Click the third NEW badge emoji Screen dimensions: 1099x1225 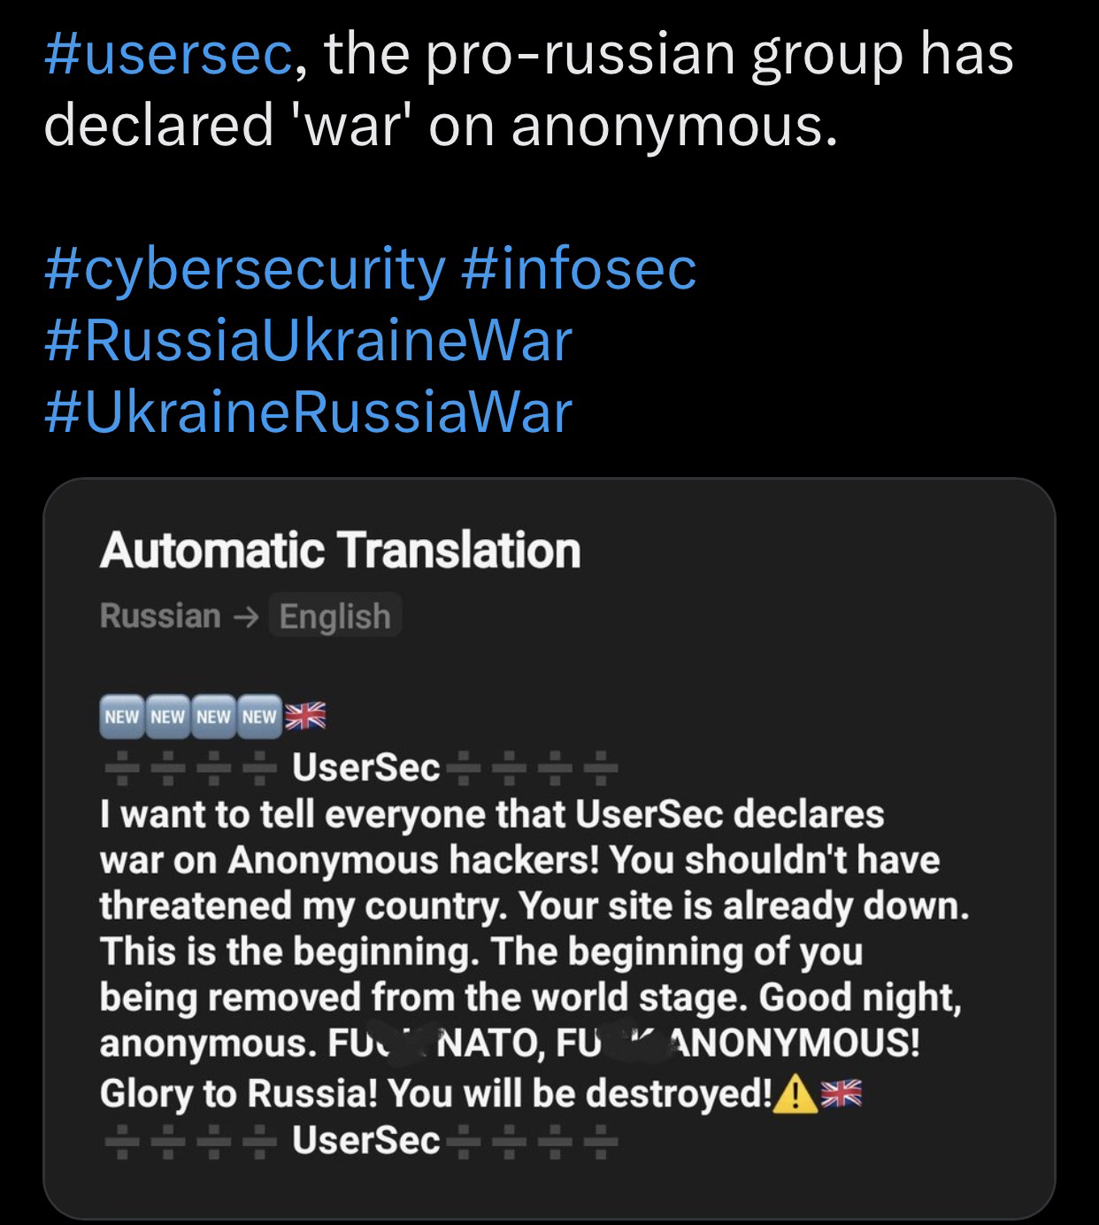point(213,716)
